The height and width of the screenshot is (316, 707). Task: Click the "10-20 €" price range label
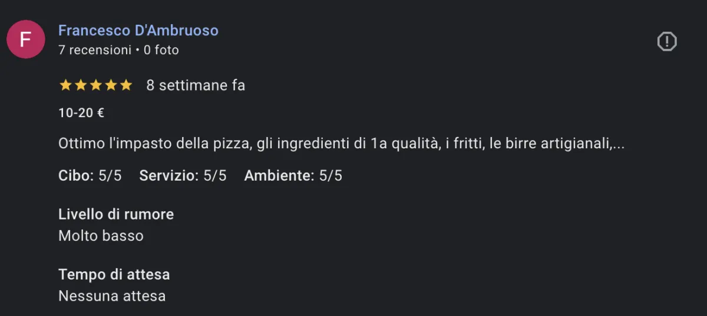81,113
